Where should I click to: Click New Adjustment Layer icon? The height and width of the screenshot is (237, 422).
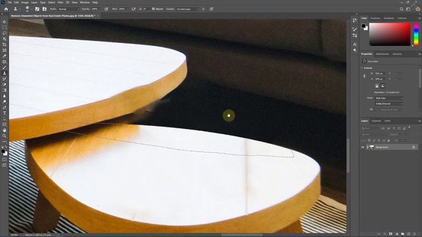(x=397, y=234)
